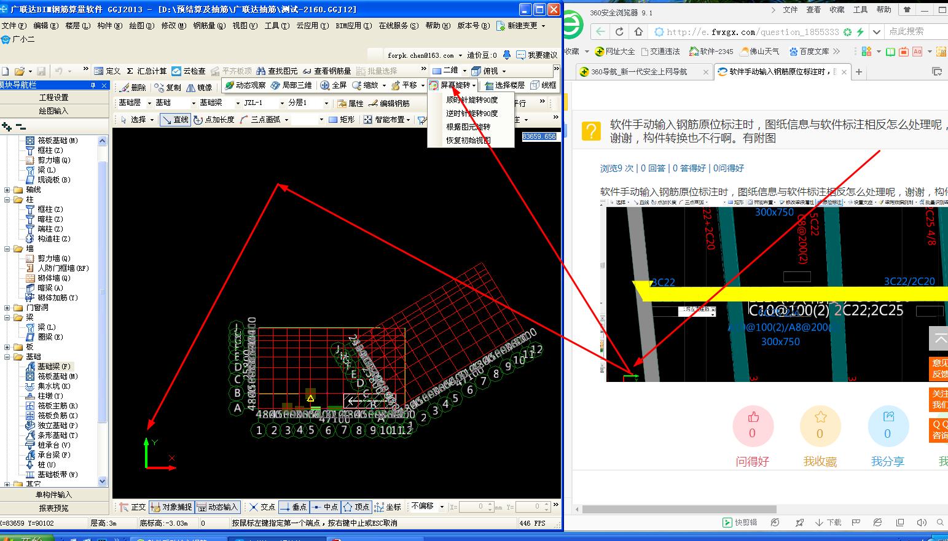The width and height of the screenshot is (948, 541).
Task: Open 属性 properties panel
Action: [350, 103]
